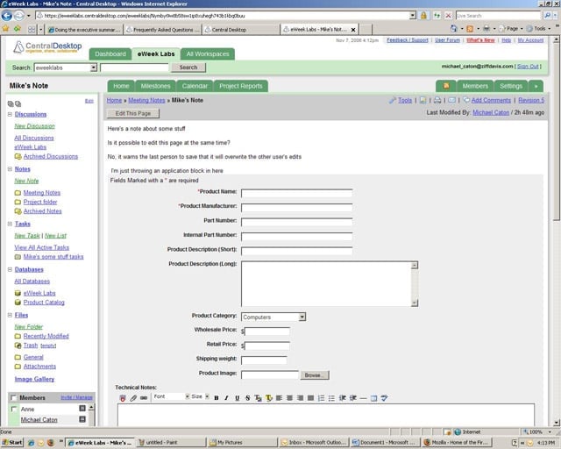Open the search workspace dropdown

click(x=94, y=68)
